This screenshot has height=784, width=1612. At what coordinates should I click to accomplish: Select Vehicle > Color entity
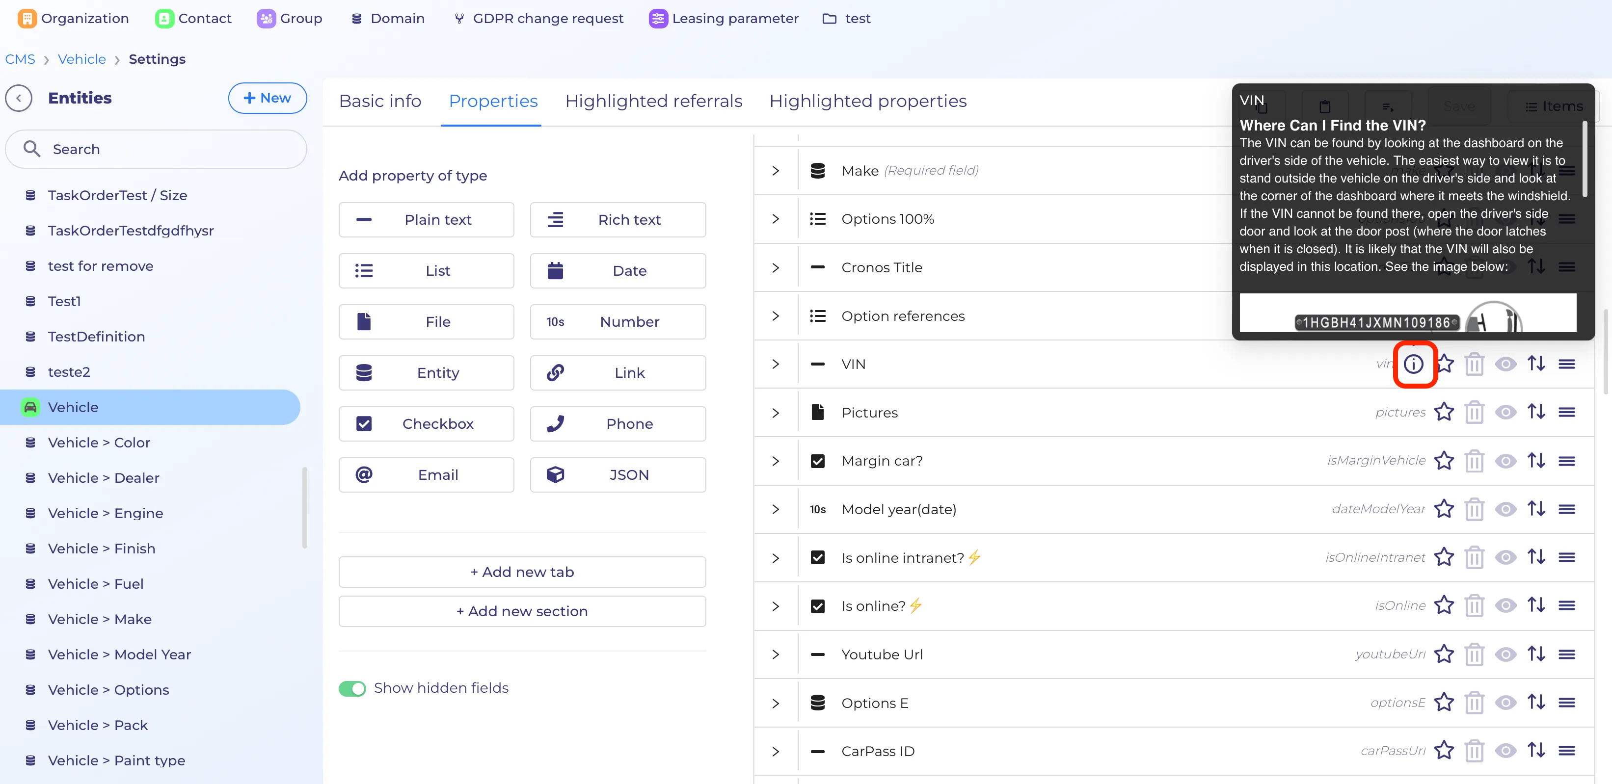coord(99,443)
